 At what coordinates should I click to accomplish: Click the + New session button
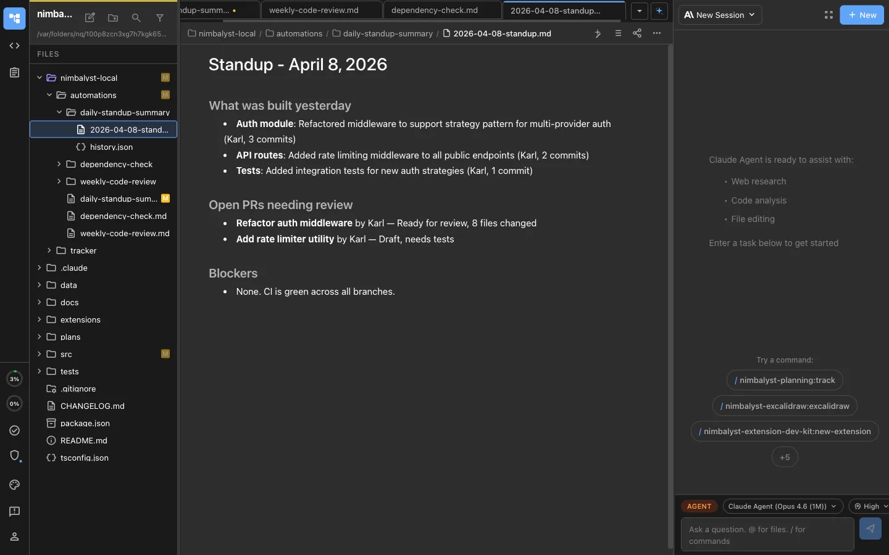point(862,15)
